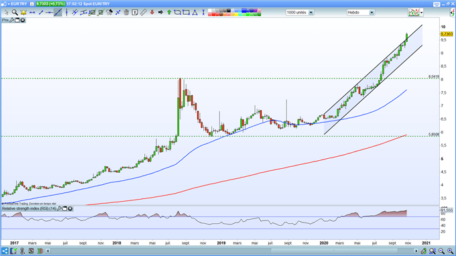This screenshot has height=256, width=456.
Task: Choose the vertical double-arrow measure tool
Action: pyautogui.click(x=203, y=13)
